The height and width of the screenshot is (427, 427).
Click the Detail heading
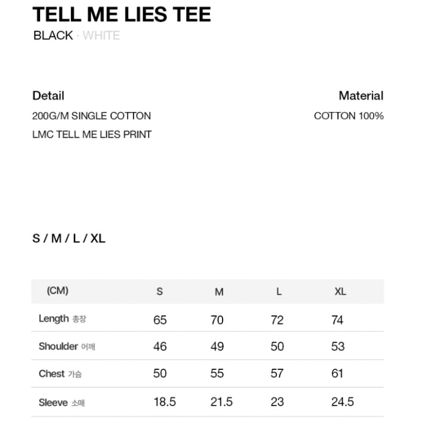tap(49, 96)
